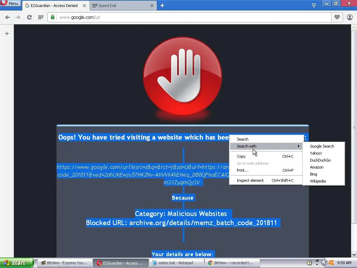
Task: Click the vertical scrollbar up arrow
Action: (x=354, y=28)
